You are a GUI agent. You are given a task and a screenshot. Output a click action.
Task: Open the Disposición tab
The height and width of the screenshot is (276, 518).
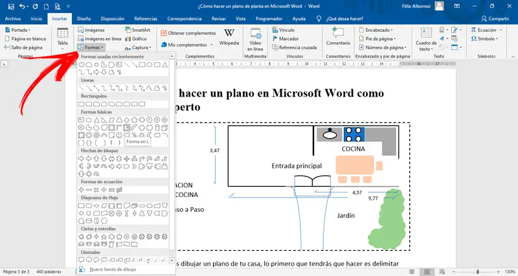click(x=113, y=19)
